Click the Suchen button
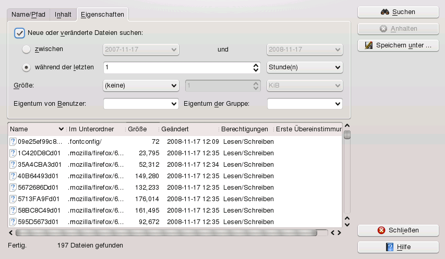 (398, 12)
